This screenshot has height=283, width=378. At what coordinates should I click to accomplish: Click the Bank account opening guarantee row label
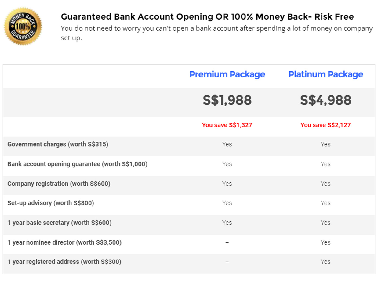tap(78, 164)
